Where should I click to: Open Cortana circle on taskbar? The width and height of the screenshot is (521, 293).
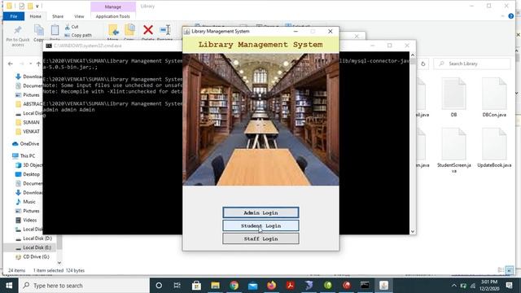coord(159,286)
